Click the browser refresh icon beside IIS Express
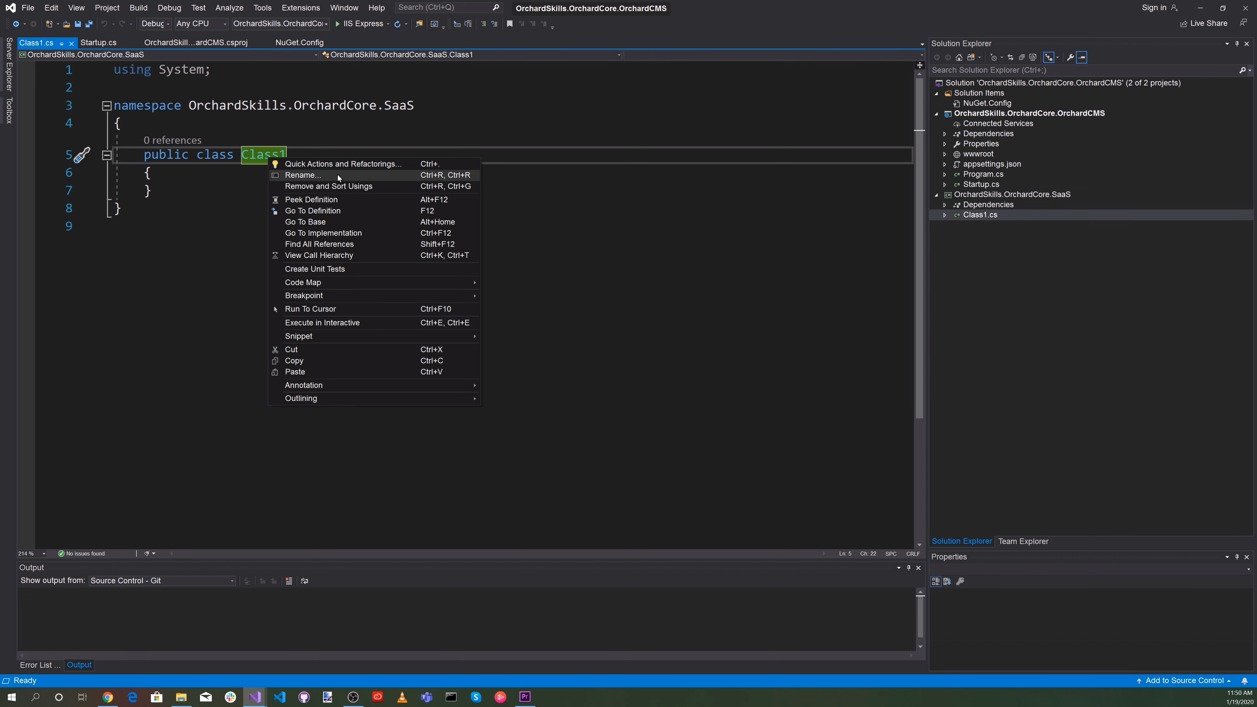The image size is (1257, 707). 397,24
